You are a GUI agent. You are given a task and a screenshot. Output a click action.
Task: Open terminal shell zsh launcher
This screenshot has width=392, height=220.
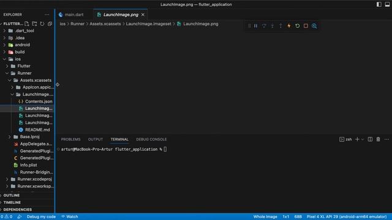(x=345, y=139)
